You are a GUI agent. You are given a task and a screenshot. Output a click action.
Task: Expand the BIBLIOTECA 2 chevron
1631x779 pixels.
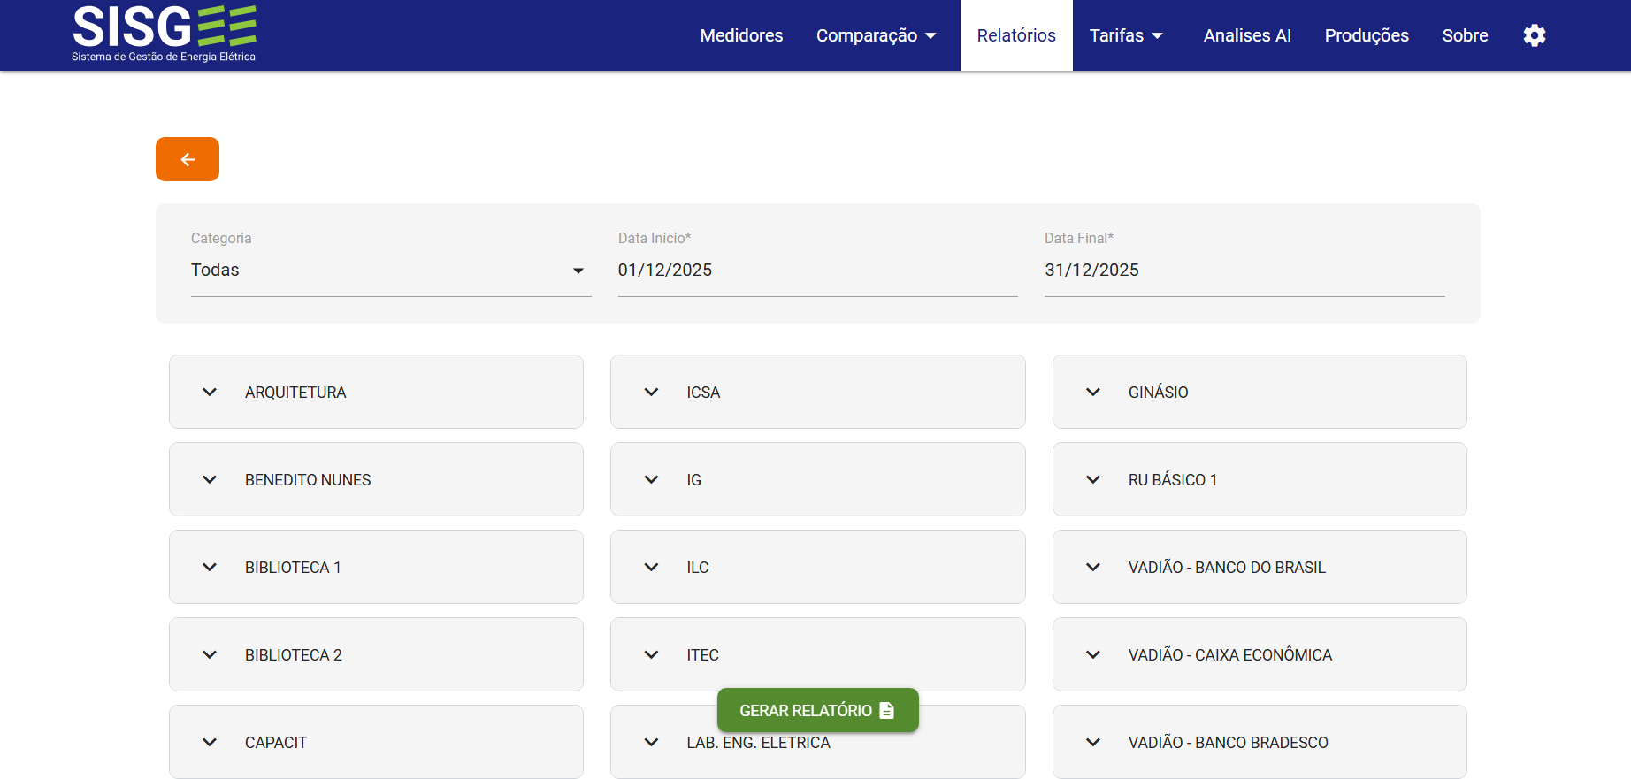click(210, 654)
